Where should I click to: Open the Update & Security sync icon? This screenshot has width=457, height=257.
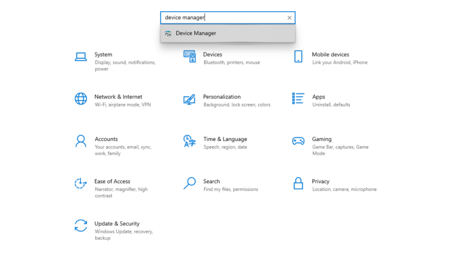[81, 226]
